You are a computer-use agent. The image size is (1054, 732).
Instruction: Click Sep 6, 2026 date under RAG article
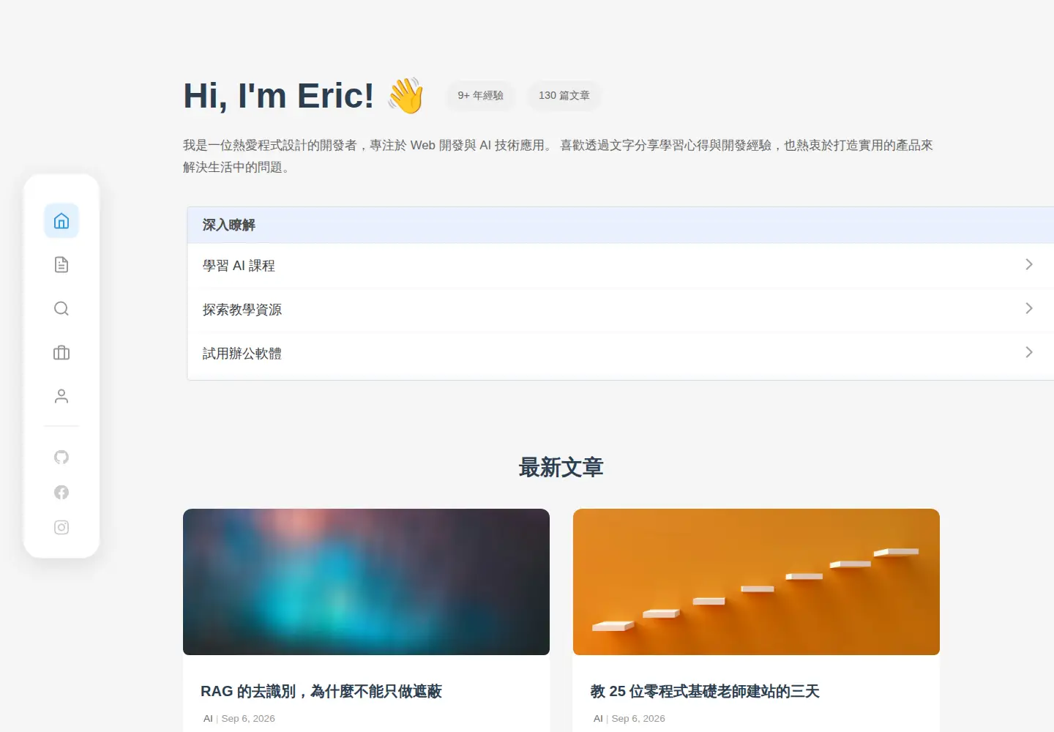point(248,719)
